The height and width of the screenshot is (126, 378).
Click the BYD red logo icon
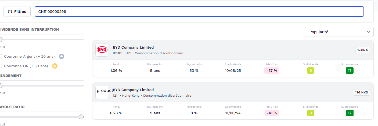pos(102,50)
